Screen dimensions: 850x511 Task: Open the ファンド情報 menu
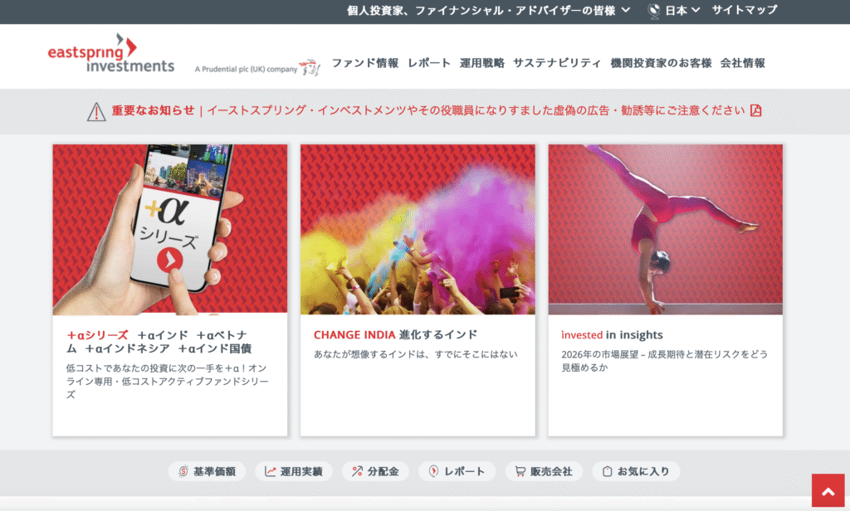point(365,63)
